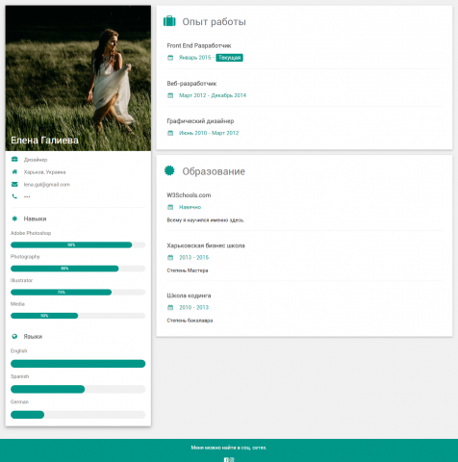Click the English language progress bar
Screen dimensions: 458x462
click(x=78, y=364)
